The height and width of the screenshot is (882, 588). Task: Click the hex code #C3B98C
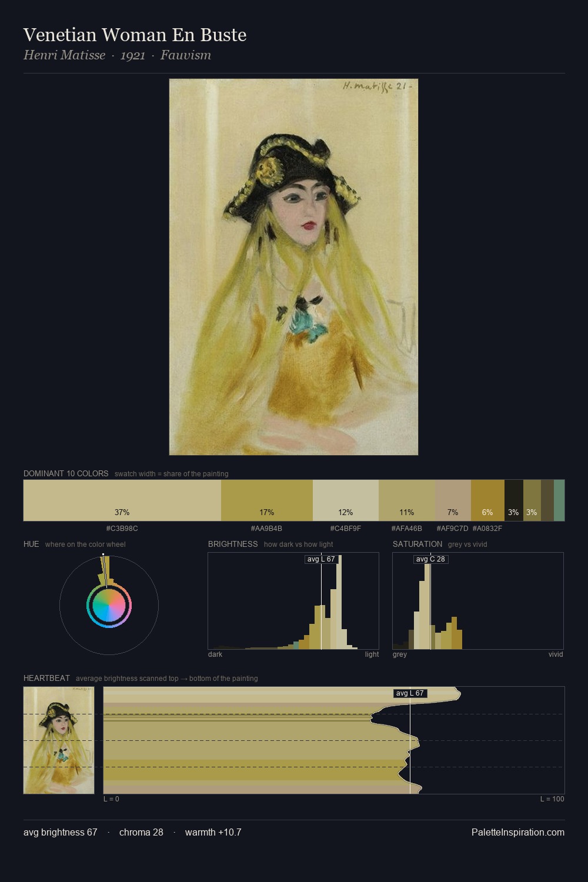click(x=122, y=529)
